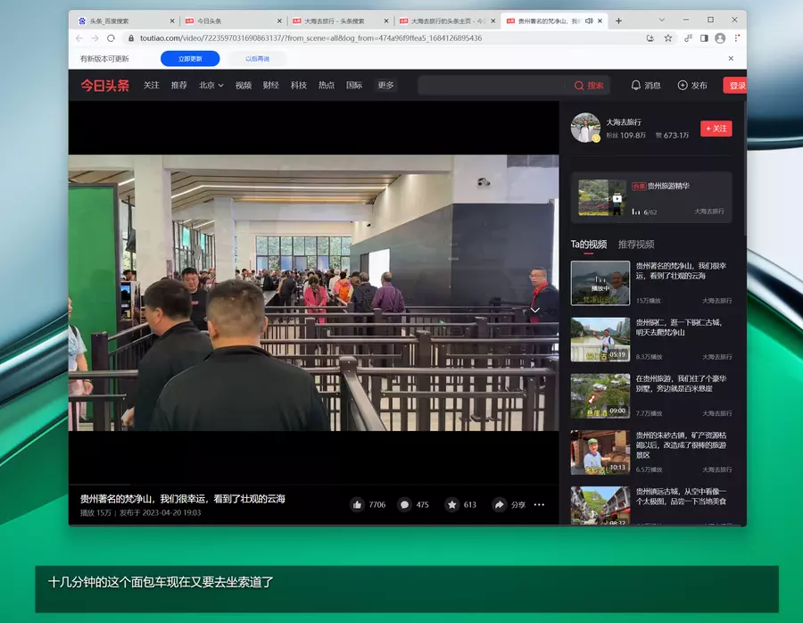Mute the tab via its speaker icon
This screenshot has width=803, height=623.
point(589,21)
